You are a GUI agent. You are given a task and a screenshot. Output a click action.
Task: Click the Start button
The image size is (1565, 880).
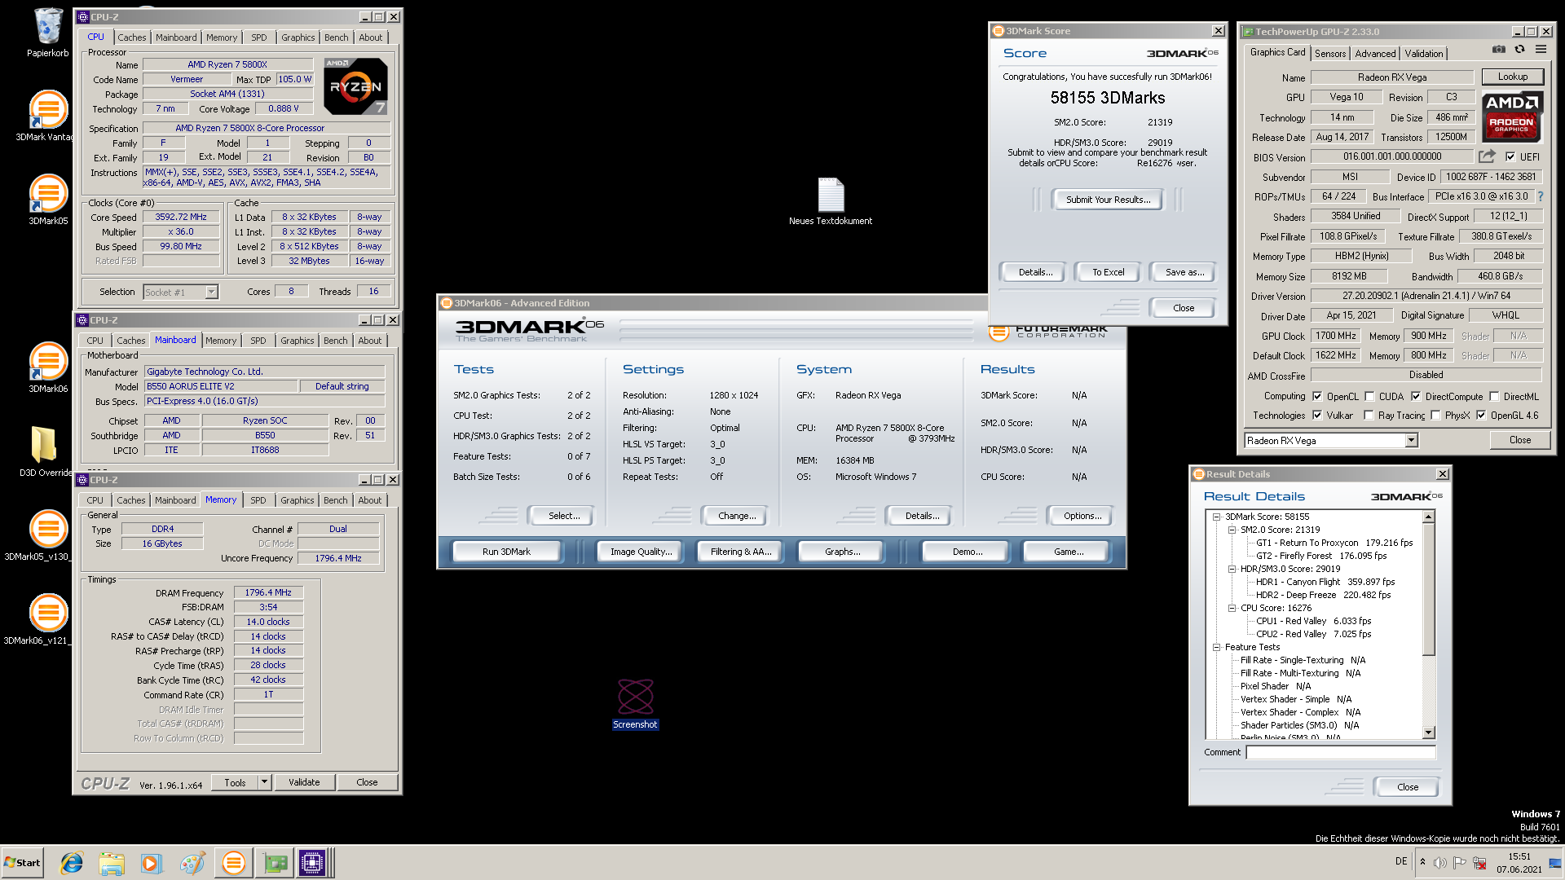point(22,863)
